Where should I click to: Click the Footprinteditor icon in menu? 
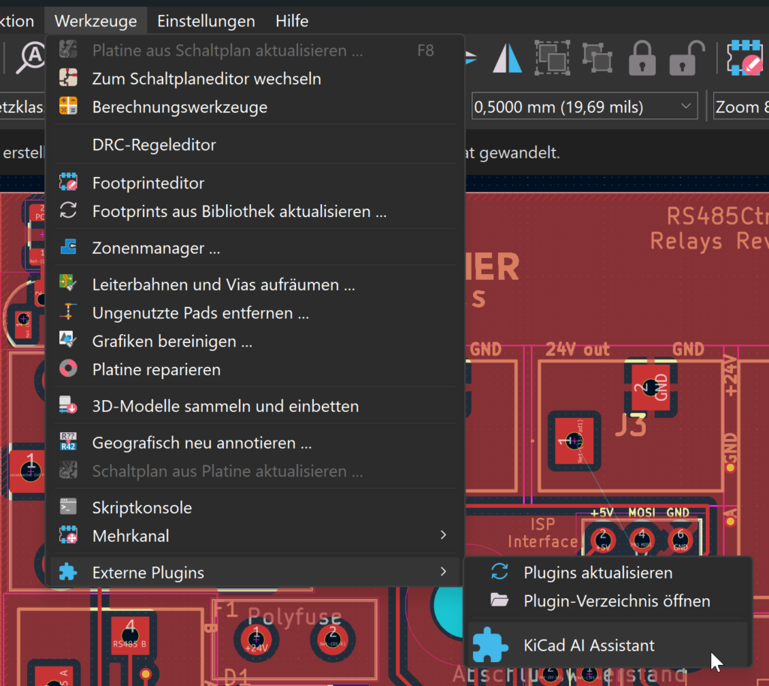click(x=68, y=182)
